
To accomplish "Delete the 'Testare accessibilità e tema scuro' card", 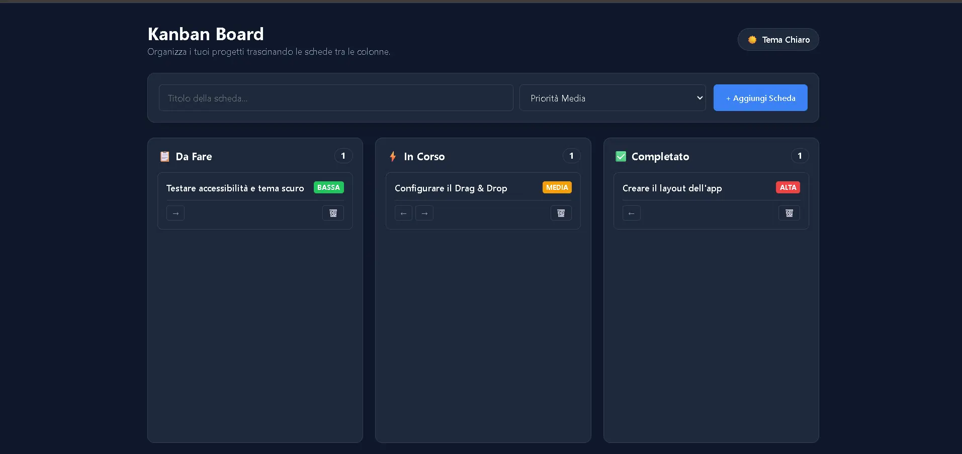I will [x=333, y=213].
